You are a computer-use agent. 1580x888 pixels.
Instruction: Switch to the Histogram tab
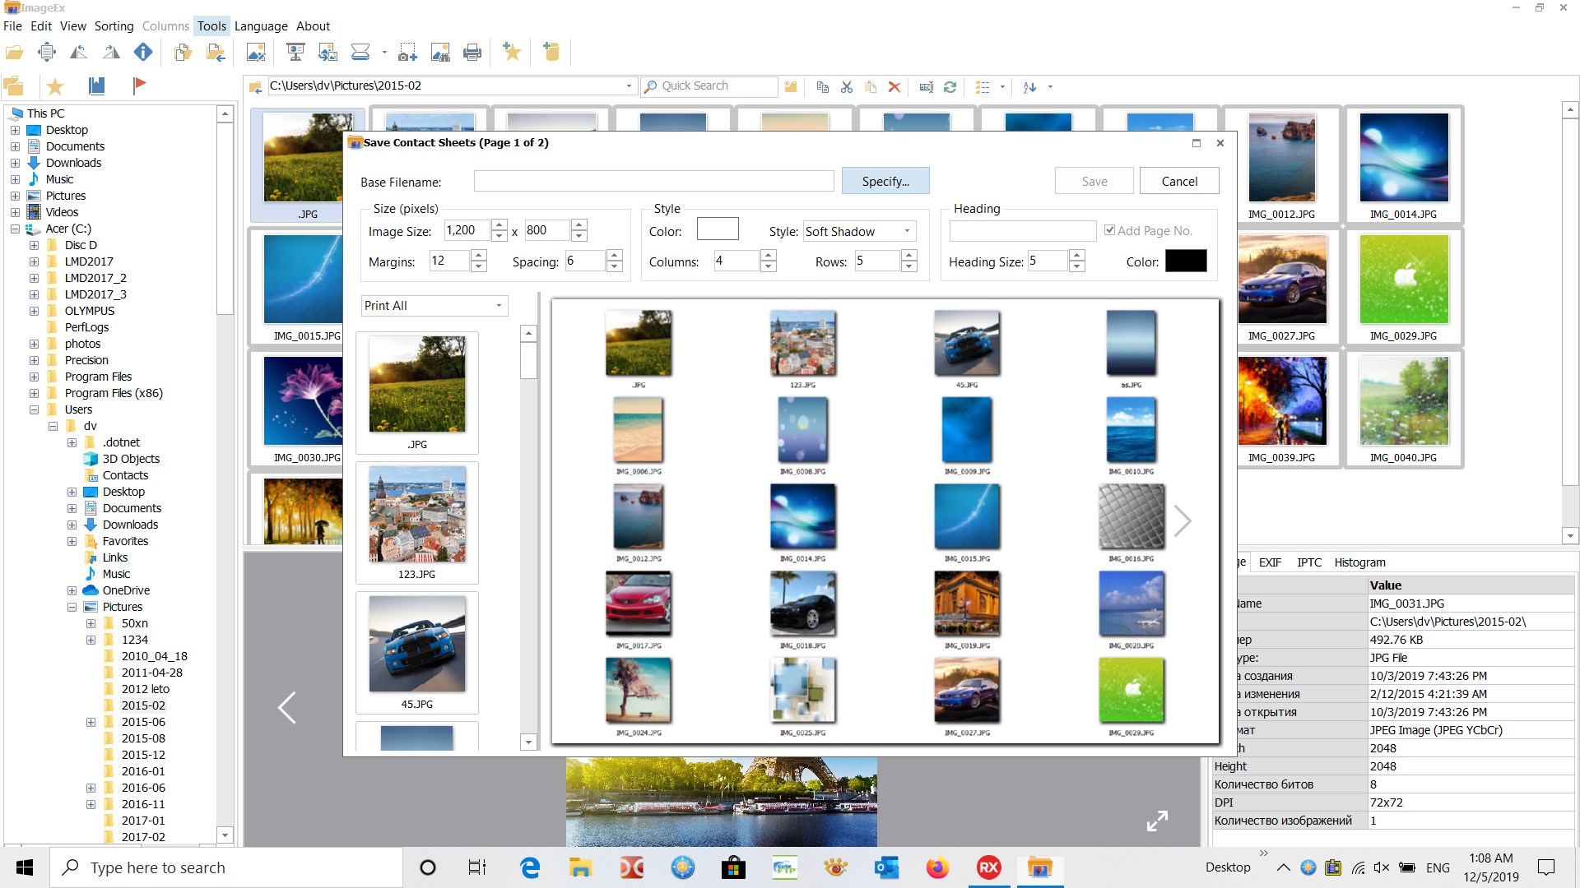point(1359,562)
